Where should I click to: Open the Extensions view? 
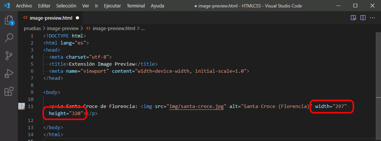[x=9, y=92]
